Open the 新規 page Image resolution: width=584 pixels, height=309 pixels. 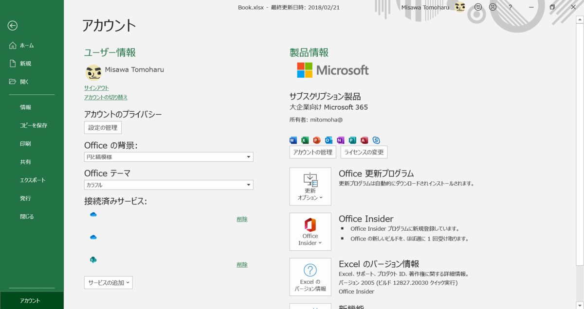tap(32, 64)
